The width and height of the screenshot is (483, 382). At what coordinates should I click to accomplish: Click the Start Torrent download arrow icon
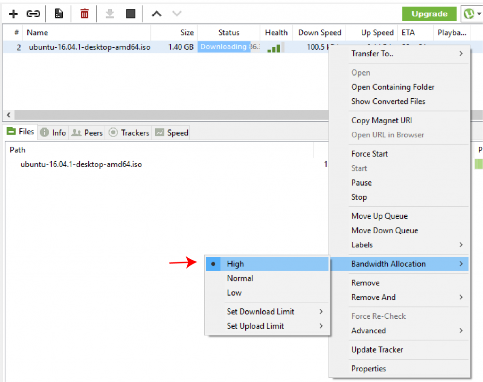(x=109, y=14)
